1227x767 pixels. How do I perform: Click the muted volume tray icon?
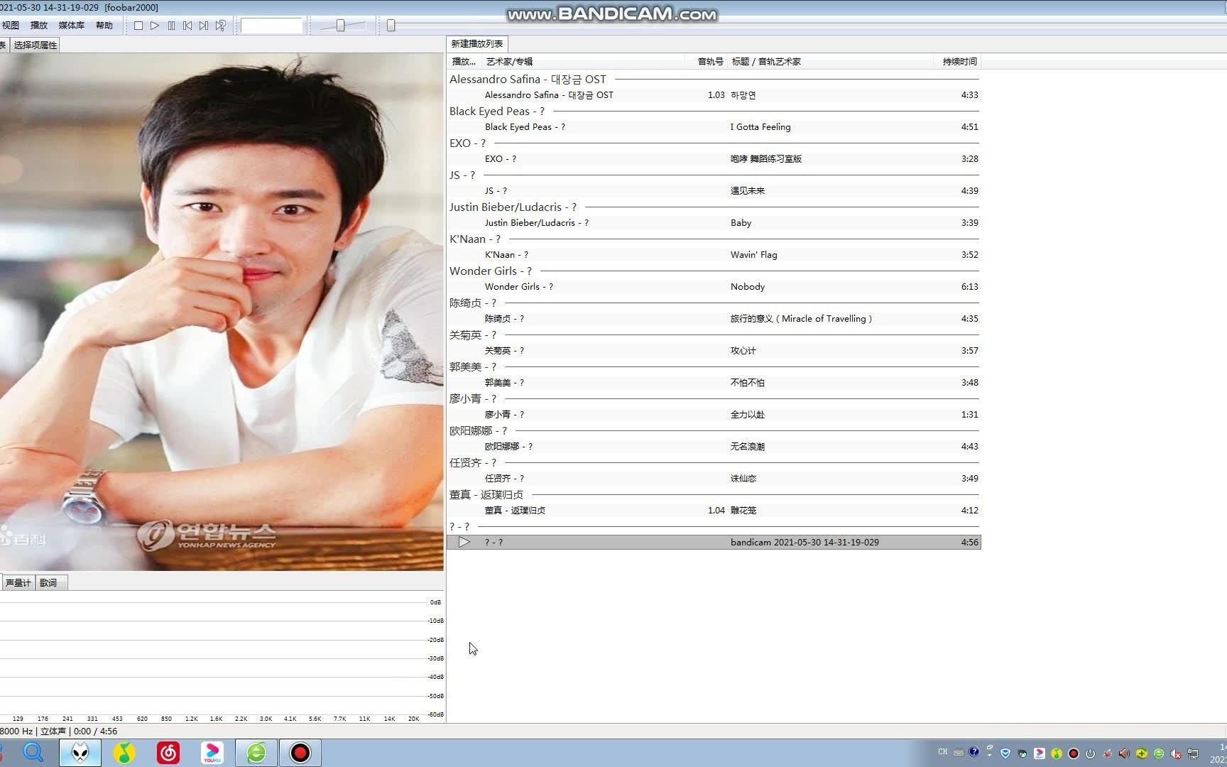(1176, 754)
